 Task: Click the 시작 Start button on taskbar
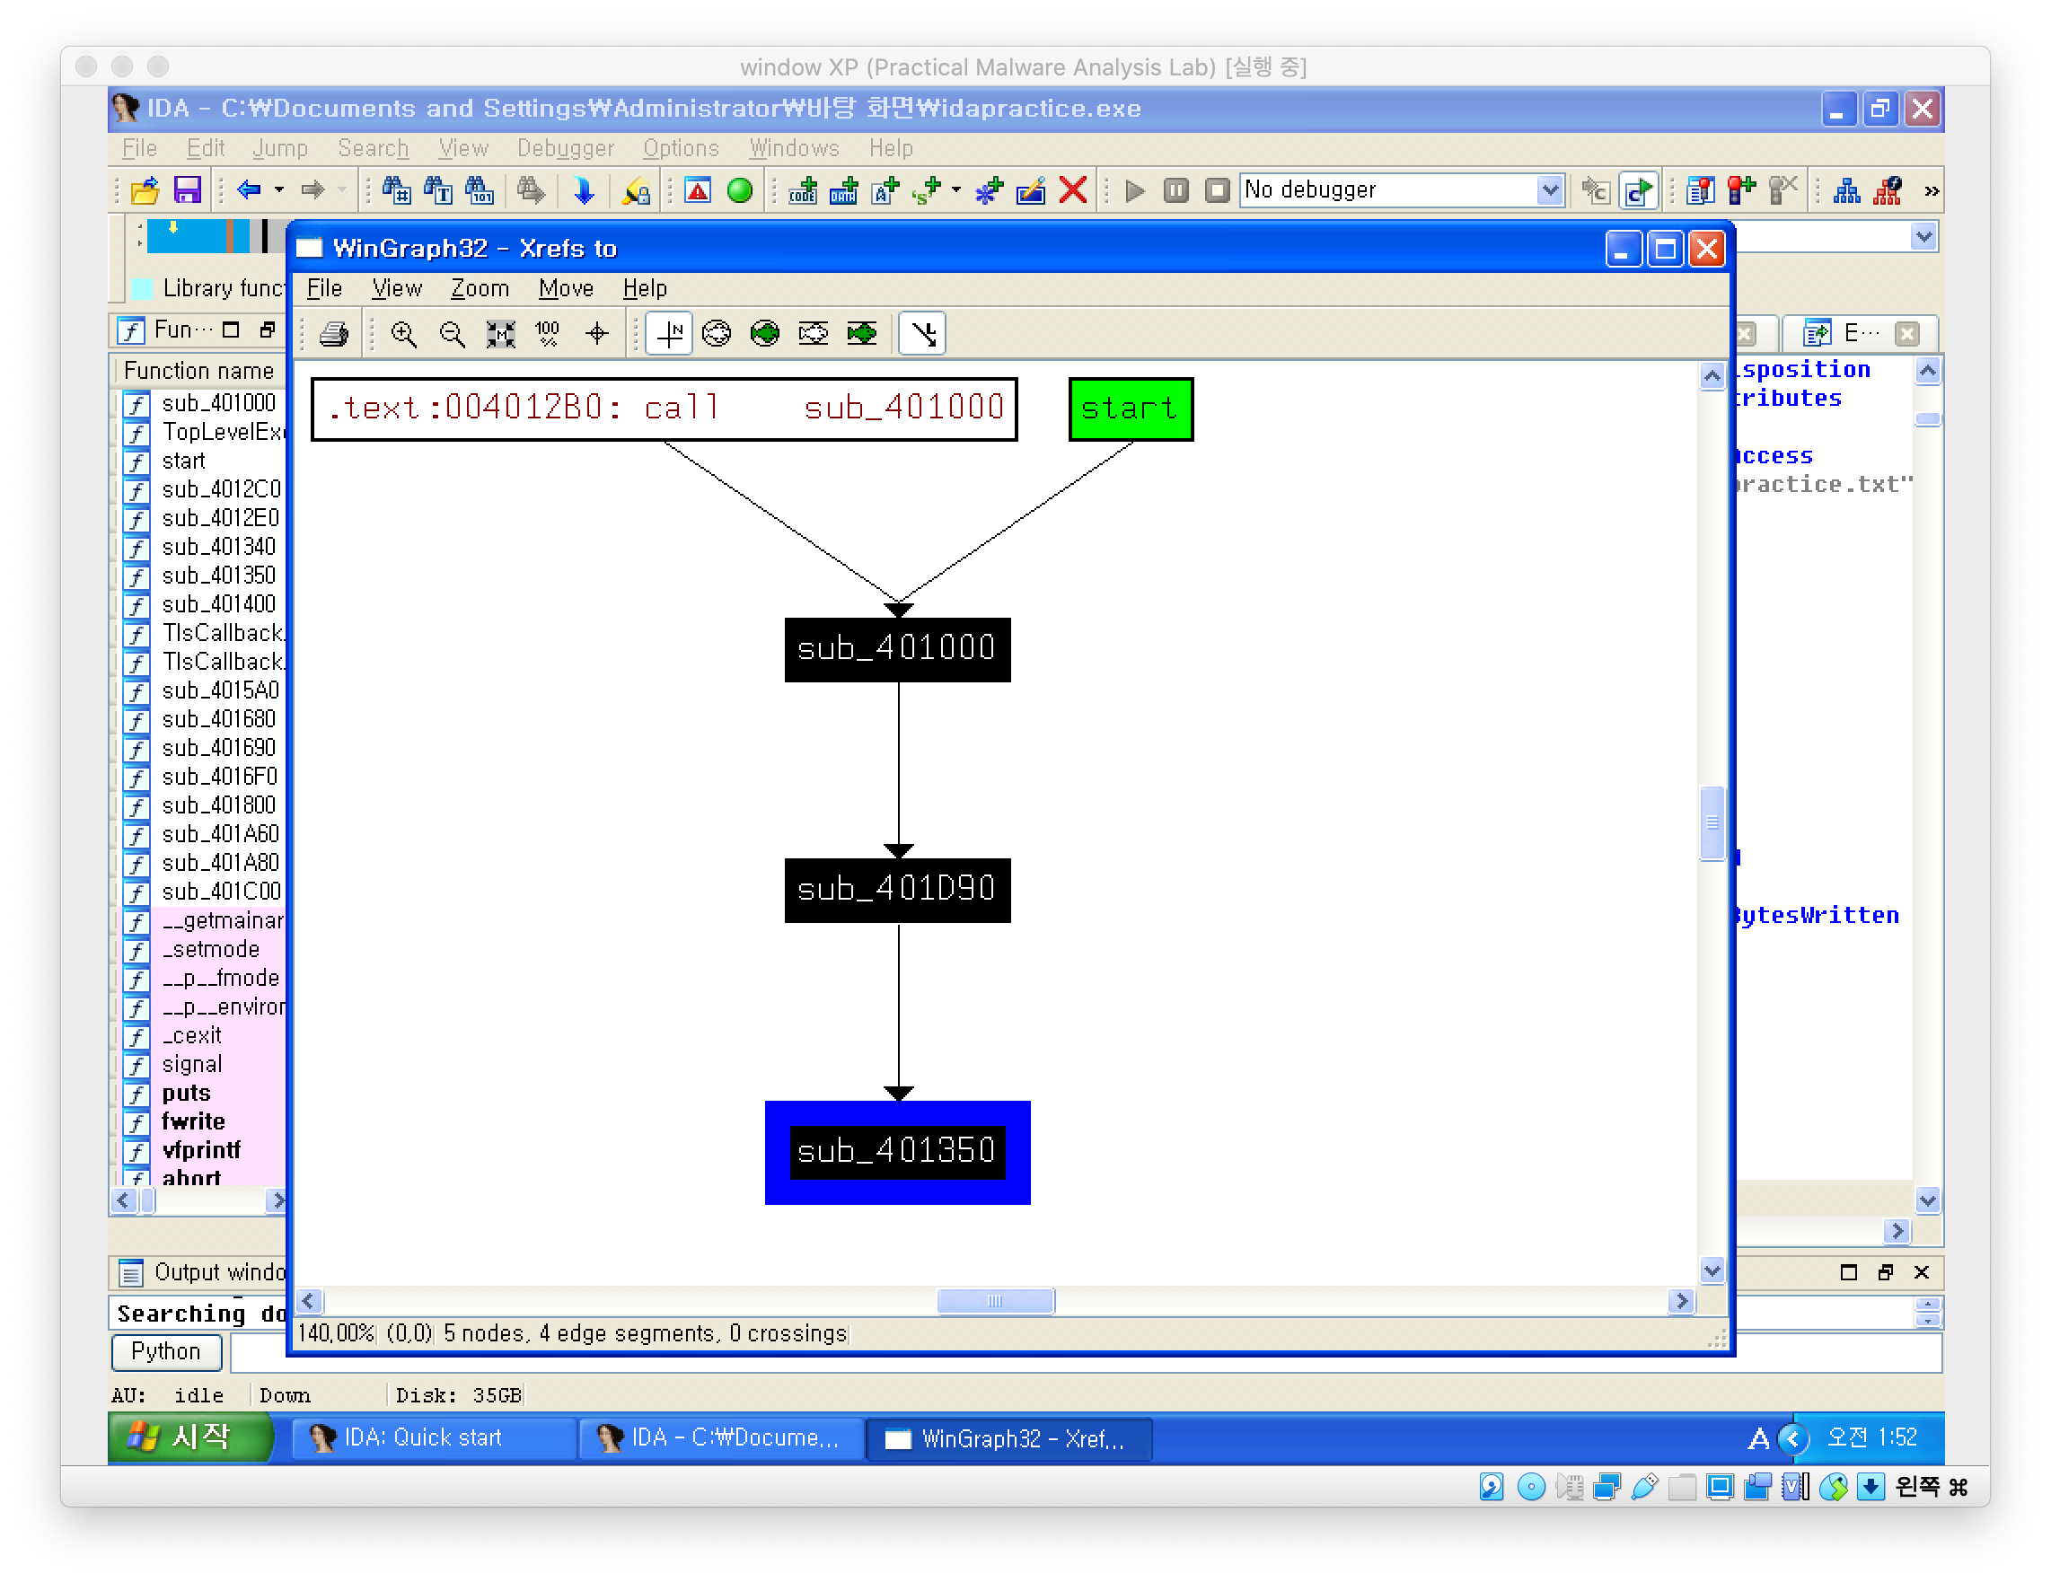click(190, 1437)
